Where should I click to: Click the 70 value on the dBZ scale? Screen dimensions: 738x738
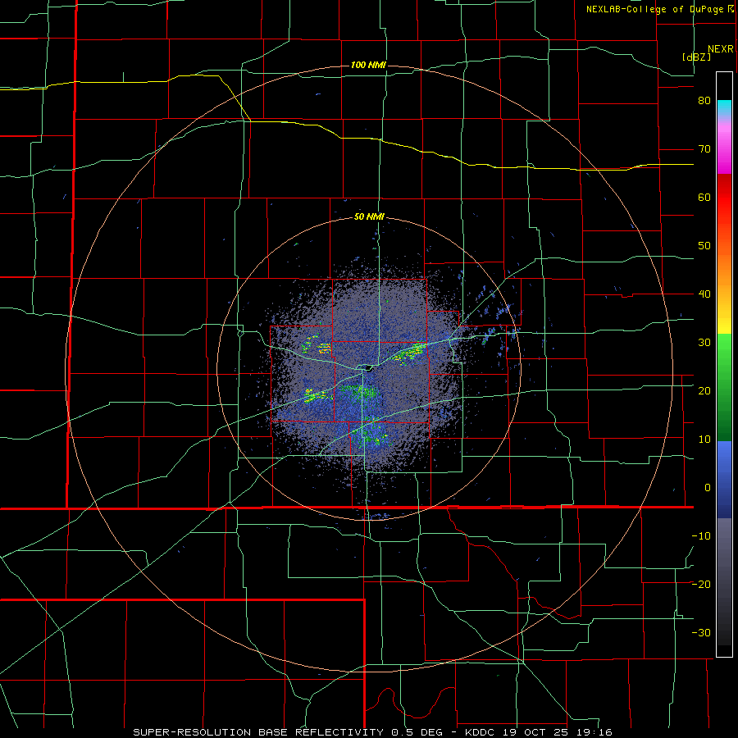click(x=704, y=149)
